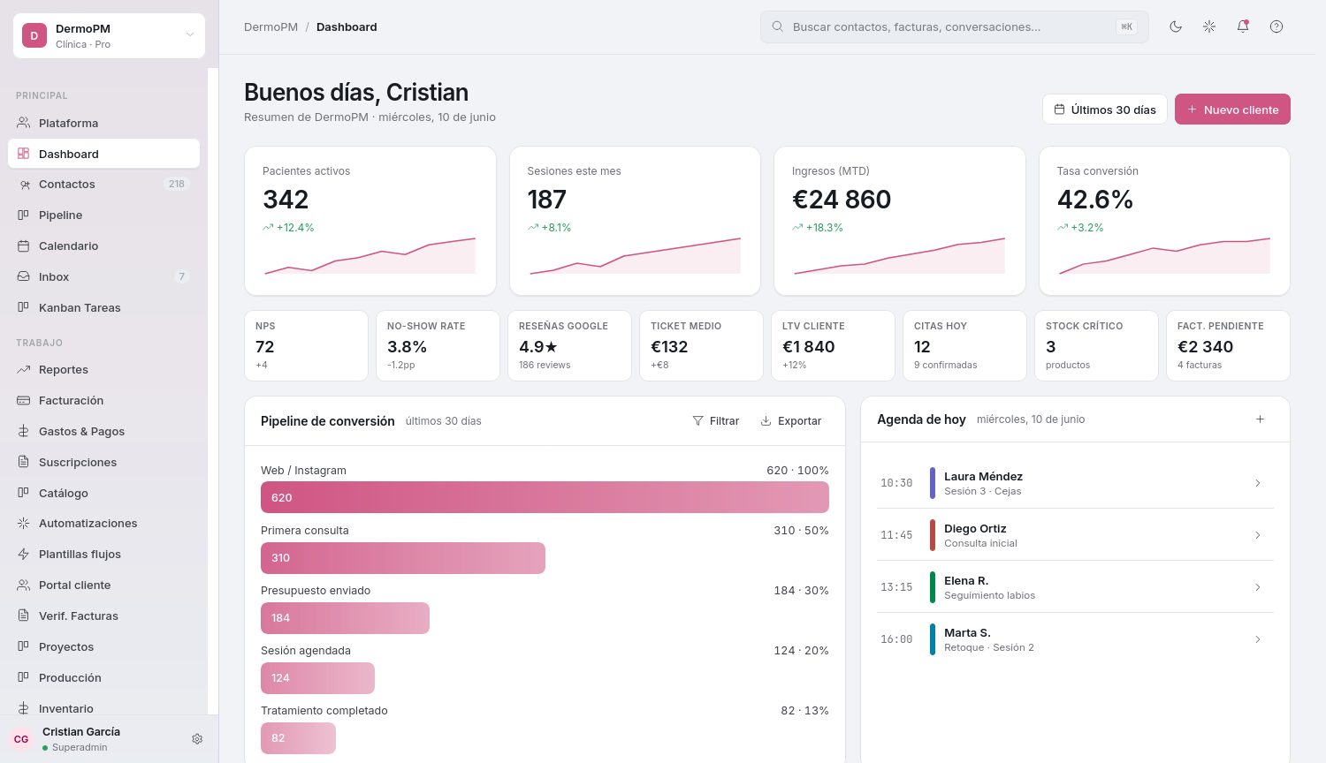
Task: Open the Pacientes activos card
Action: click(x=370, y=221)
